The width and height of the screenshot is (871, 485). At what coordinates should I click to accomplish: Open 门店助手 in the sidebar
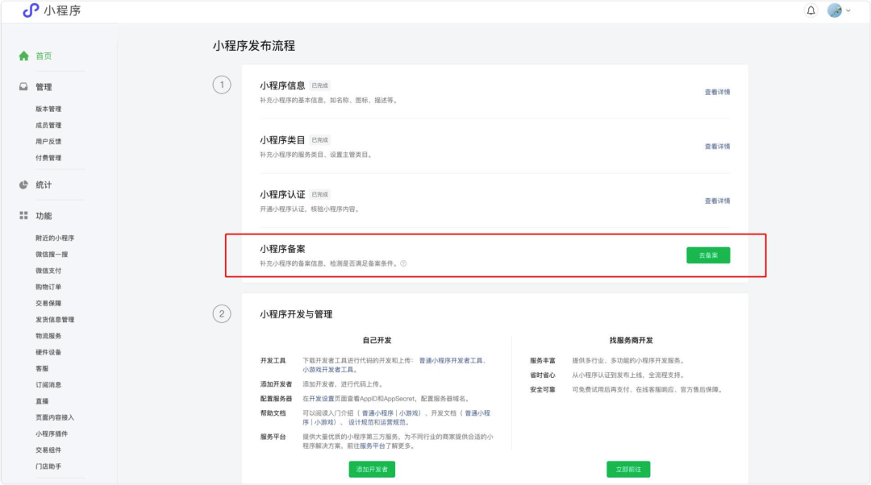[x=48, y=466]
